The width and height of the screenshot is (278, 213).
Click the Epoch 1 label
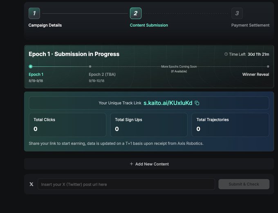pos(36,75)
